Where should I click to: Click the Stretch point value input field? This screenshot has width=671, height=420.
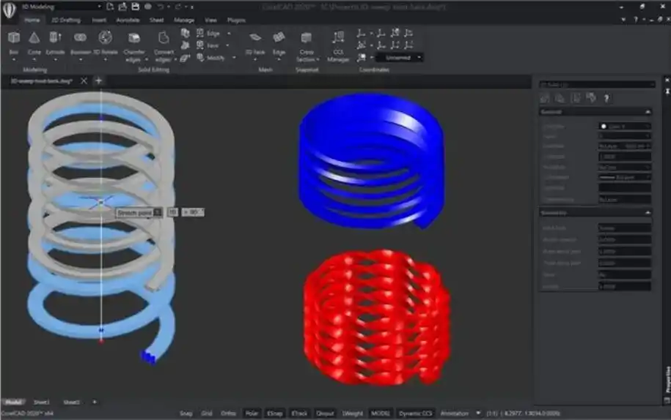(x=172, y=212)
